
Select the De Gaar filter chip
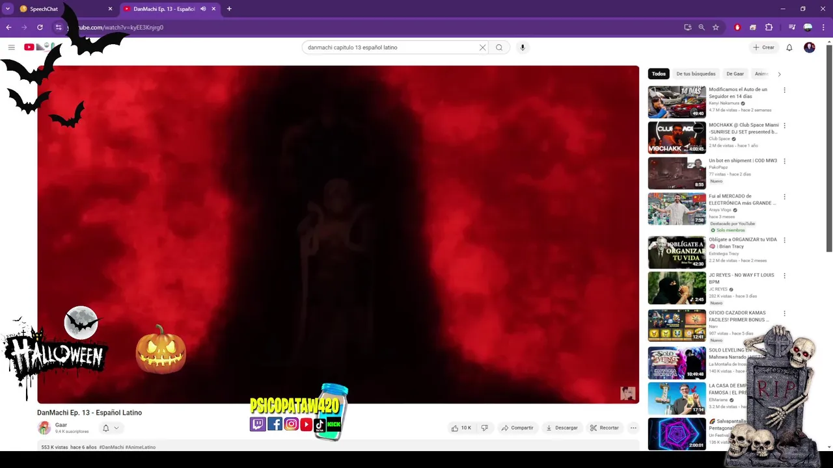735,73
